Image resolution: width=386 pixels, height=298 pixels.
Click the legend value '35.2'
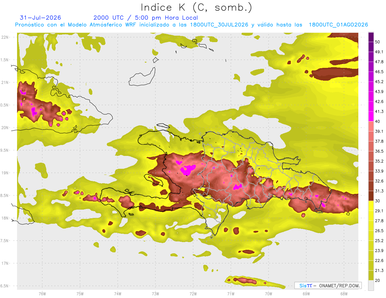point(379,161)
